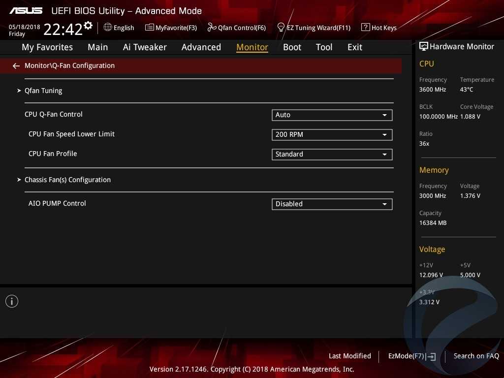Image resolution: width=504 pixels, height=378 pixels.
Task: Expand Chassis Fan(s) Configuration submenu
Action: 67,180
